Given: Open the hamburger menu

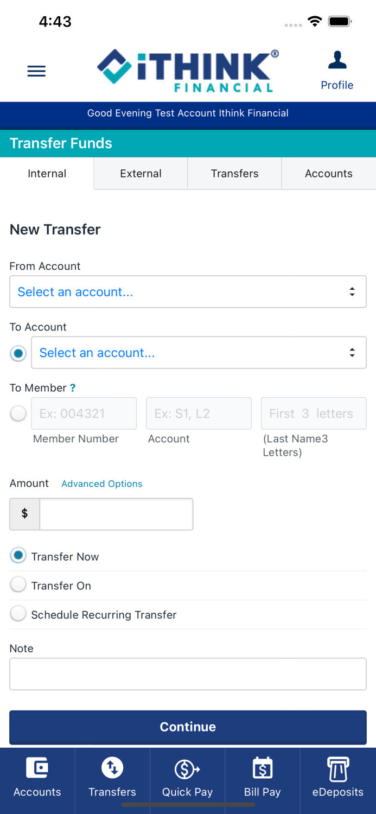Looking at the screenshot, I should (x=36, y=71).
